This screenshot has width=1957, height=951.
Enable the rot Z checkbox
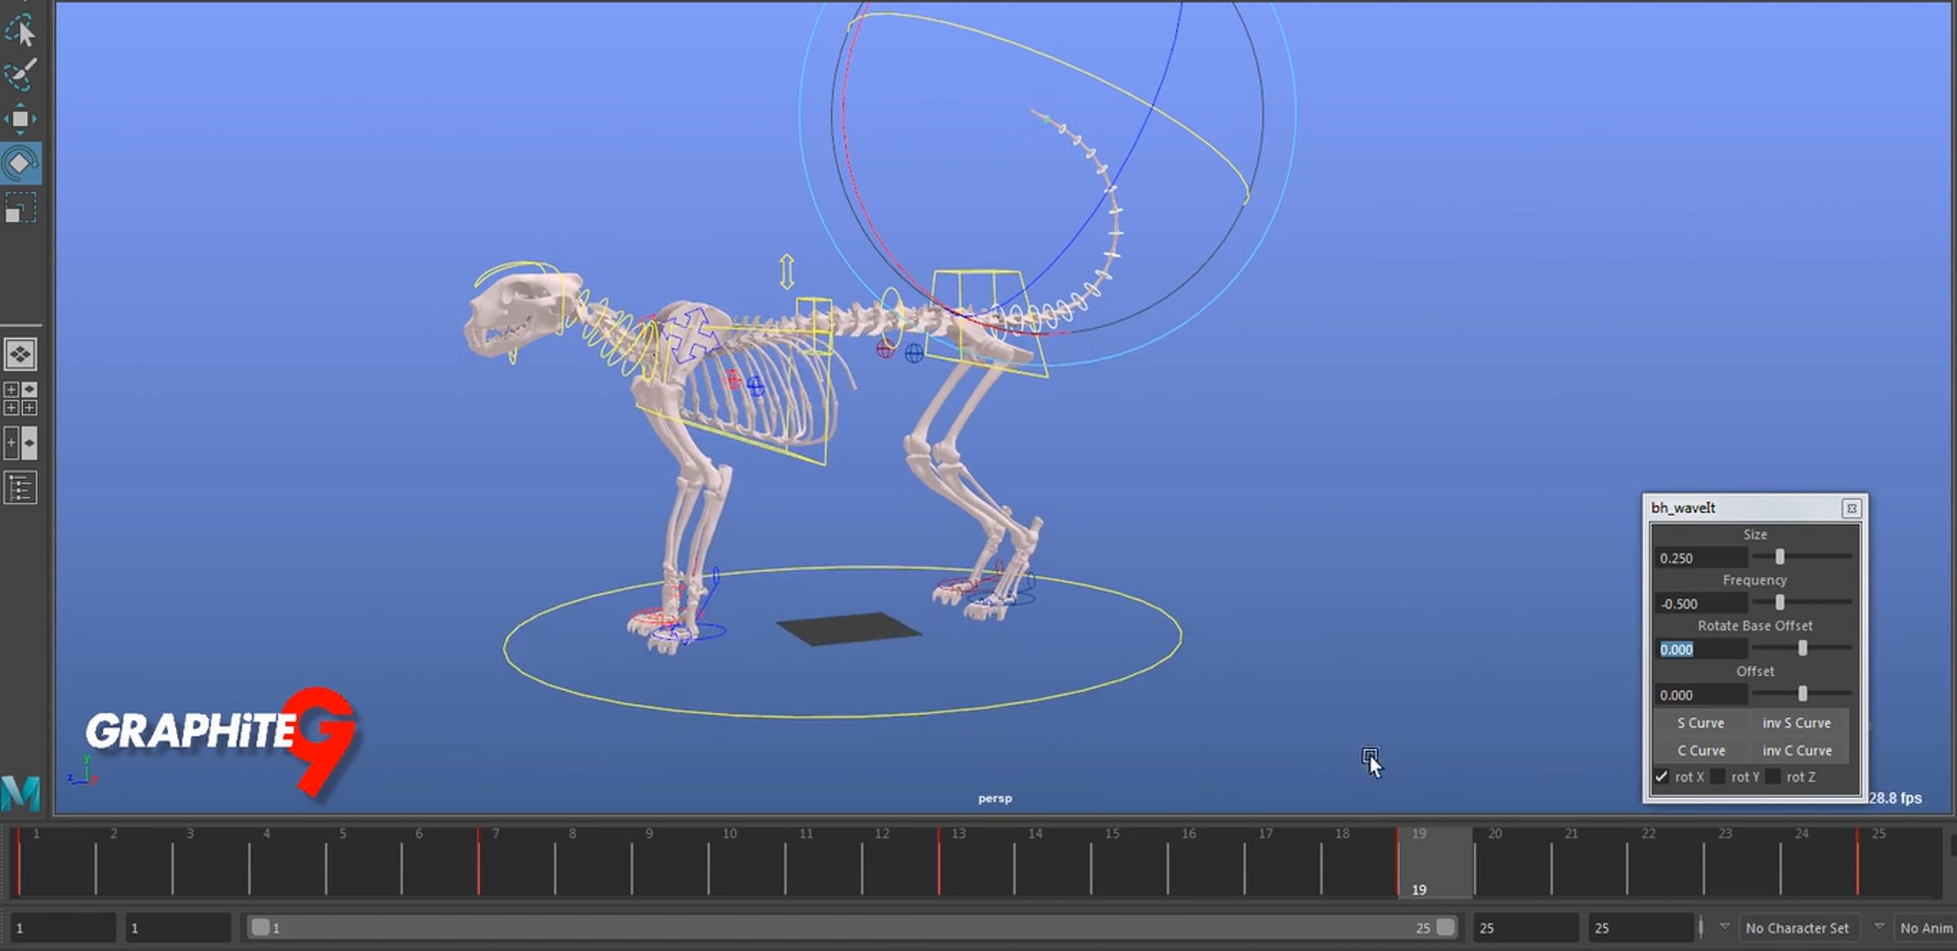[1773, 777]
